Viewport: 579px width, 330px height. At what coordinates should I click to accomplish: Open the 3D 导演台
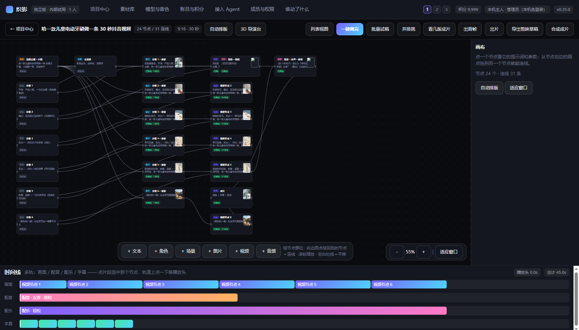(251, 29)
